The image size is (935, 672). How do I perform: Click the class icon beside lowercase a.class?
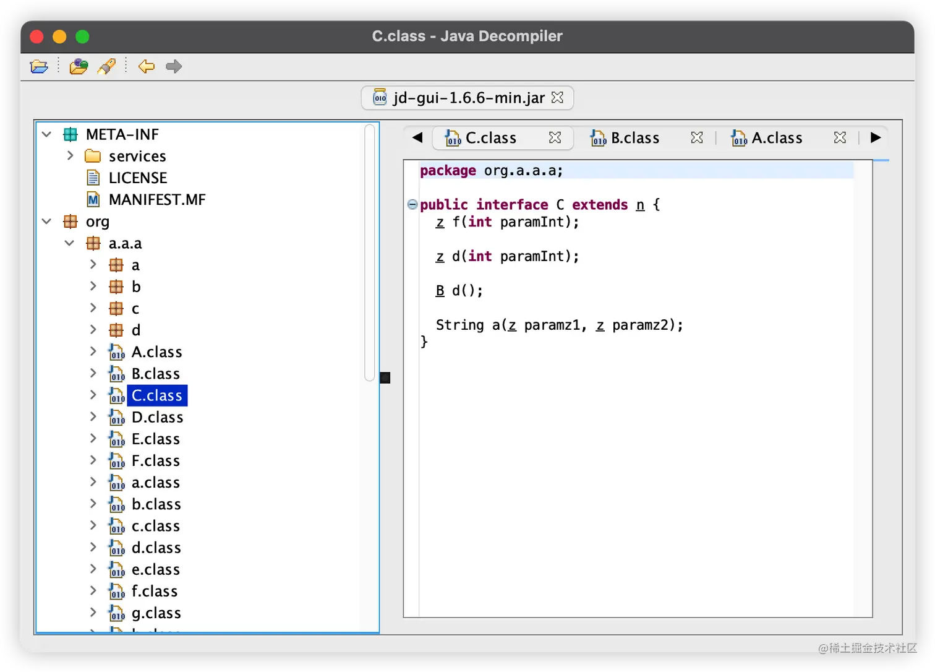pyautogui.click(x=117, y=482)
